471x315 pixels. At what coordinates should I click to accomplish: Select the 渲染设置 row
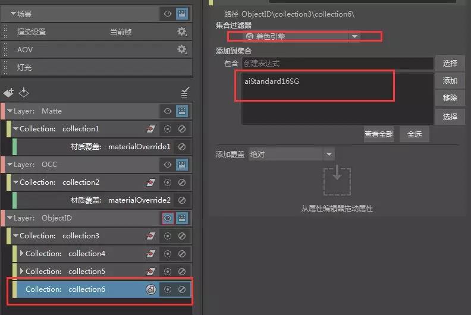coord(97,31)
